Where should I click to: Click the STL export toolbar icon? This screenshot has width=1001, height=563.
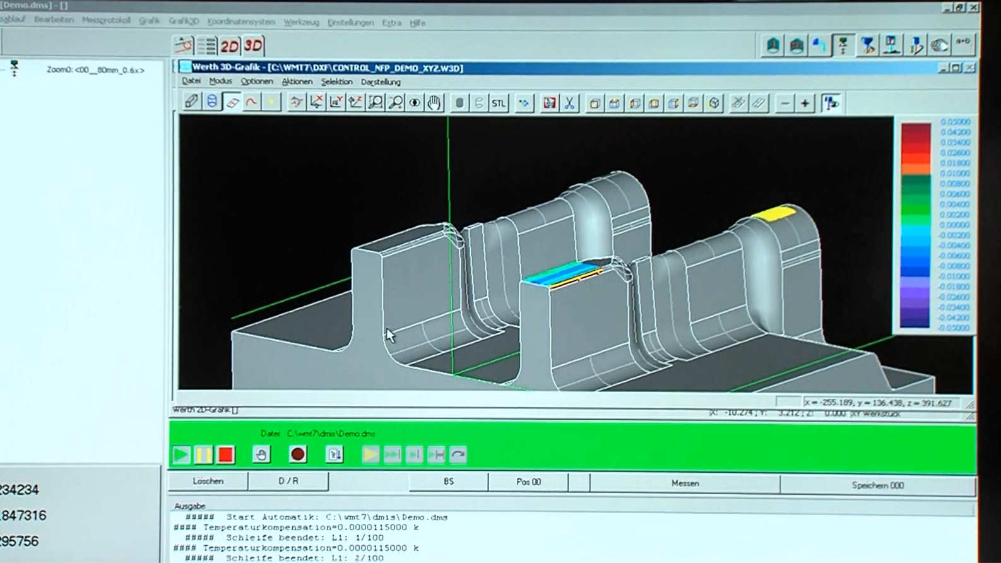pyautogui.click(x=499, y=103)
